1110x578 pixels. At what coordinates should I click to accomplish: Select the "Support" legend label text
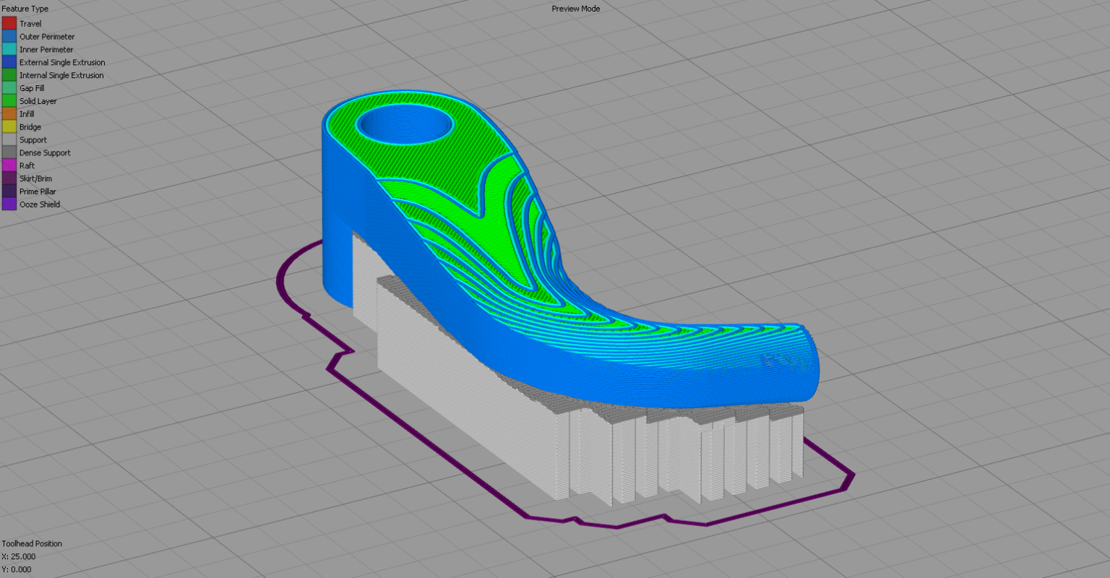33,140
